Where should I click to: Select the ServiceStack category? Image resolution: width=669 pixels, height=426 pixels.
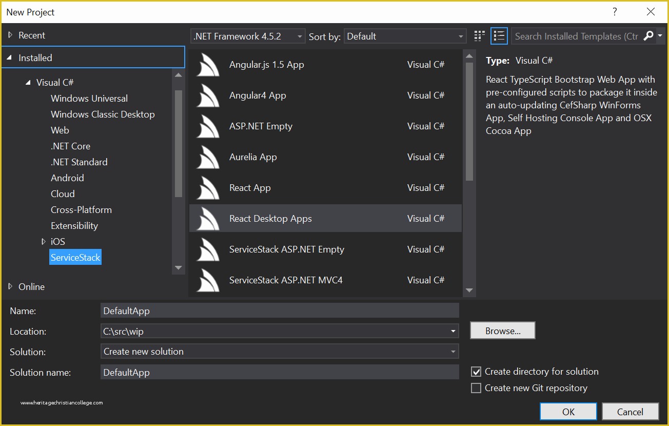point(75,257)
